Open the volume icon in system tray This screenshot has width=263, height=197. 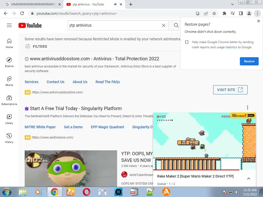coord(237,192)
